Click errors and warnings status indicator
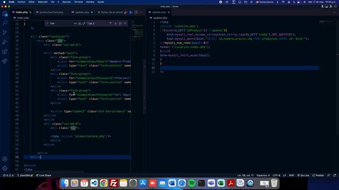Screen dimensions: 339x190 click(x=8, y=175)
